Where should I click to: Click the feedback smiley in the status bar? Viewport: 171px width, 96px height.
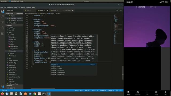click(x=117, y=90)
